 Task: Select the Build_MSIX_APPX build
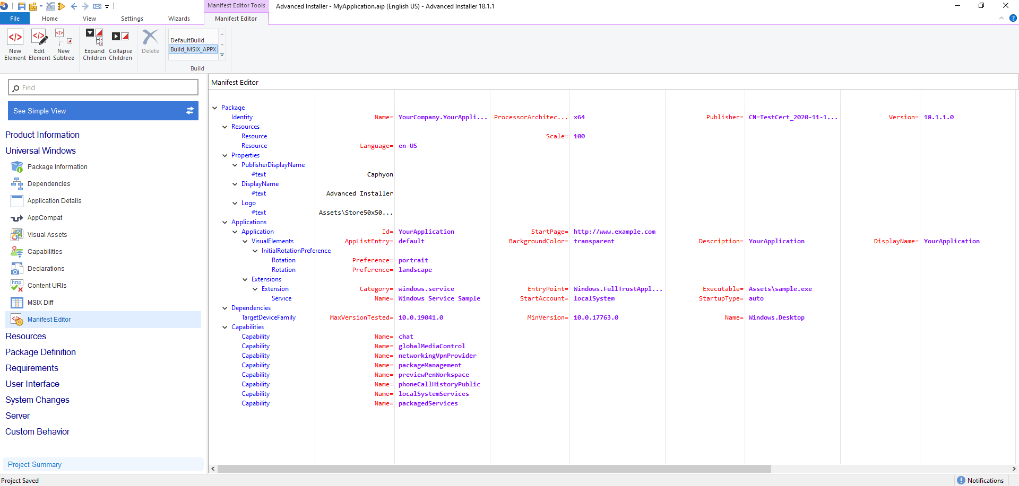click(x=193, y=49)
